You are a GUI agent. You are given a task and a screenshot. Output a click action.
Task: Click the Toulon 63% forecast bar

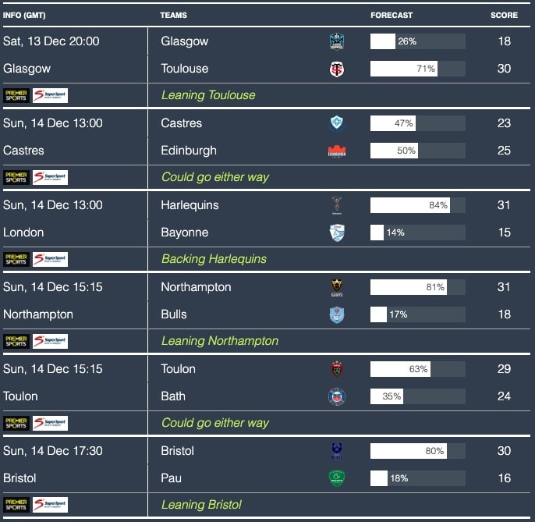pos(417,369)
